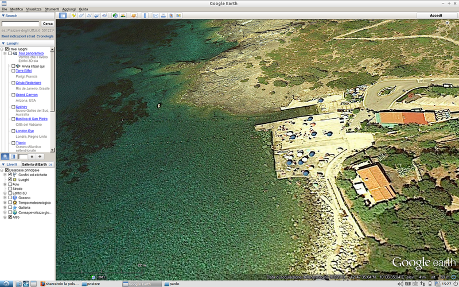Check the Grand Canyon checkbox
The height and width of the screenshot is (287, 459).
tap(13, 95)
